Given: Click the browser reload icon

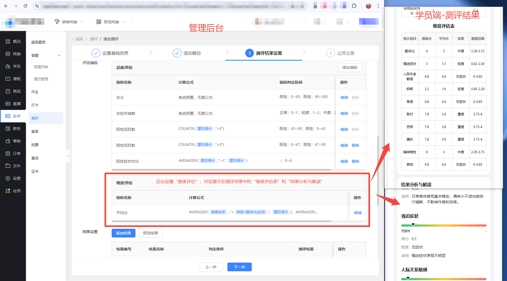Looking at the screenshot, I should click(x=25, y=6).
